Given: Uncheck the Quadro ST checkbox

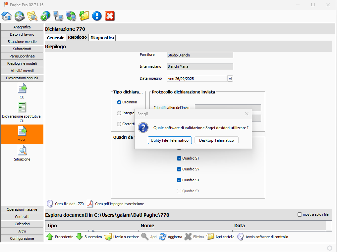Looking at the screenshot, I should [179, 159].
